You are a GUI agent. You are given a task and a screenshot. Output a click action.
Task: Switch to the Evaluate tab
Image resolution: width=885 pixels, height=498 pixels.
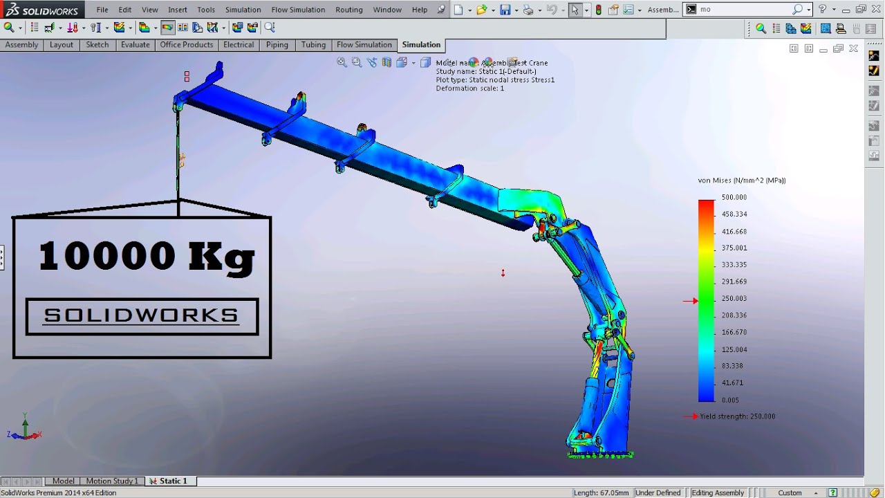pyautogui.click(x=136, y=44)
